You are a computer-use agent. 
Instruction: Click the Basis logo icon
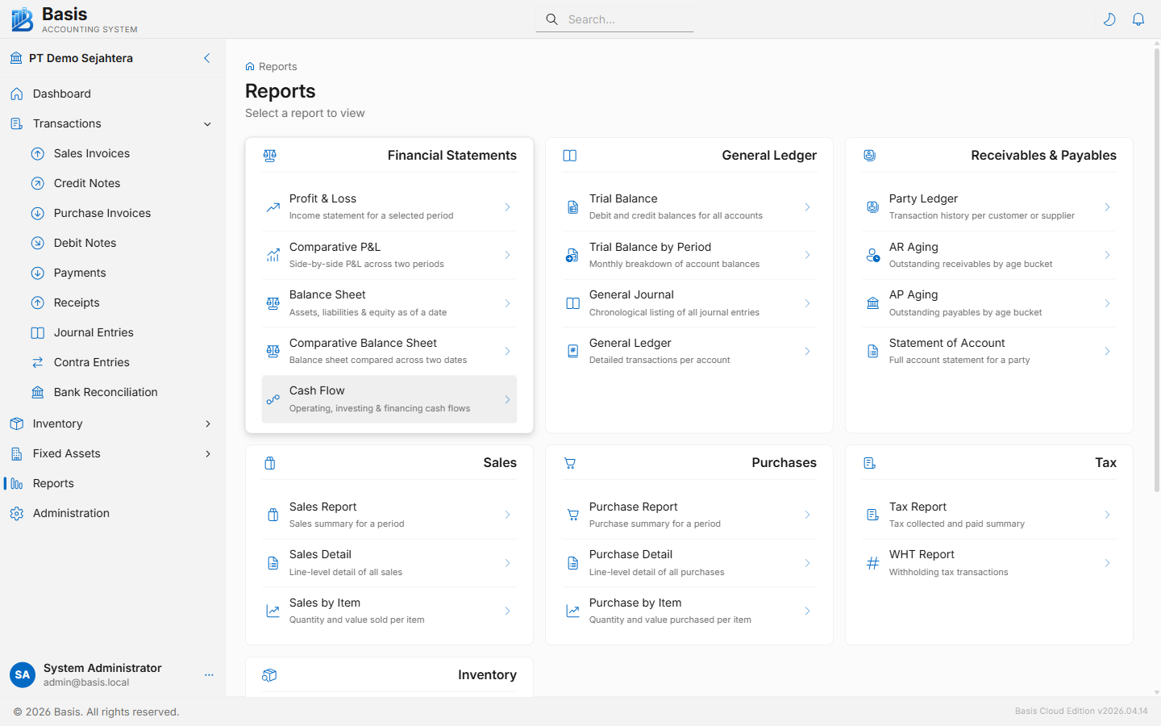(21, 18)
